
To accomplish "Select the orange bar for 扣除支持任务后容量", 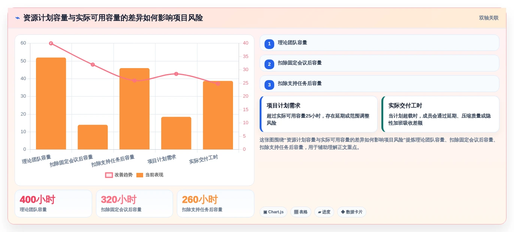I will pos(134,109).
